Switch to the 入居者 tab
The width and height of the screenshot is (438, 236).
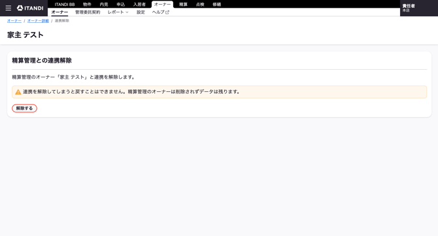click(x=139, y=5)
